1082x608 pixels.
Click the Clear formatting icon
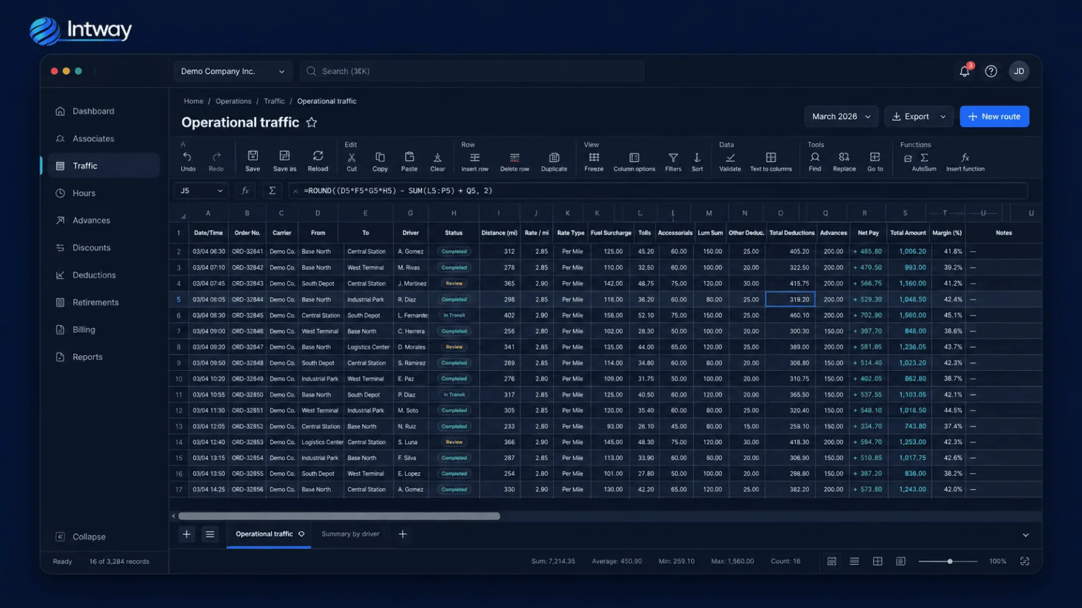click(x=438, y=157)
